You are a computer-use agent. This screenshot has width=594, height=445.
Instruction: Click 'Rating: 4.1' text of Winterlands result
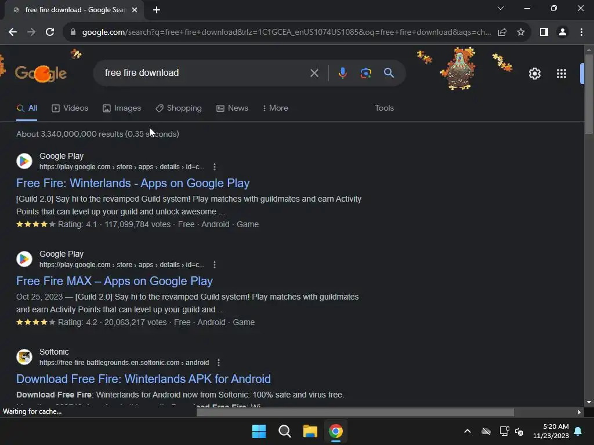click(77, 224)
